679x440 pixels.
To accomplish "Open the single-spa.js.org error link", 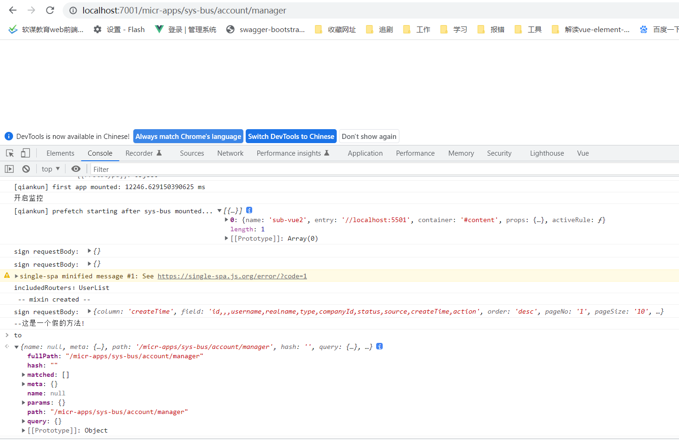I will (x=232, y=276).
